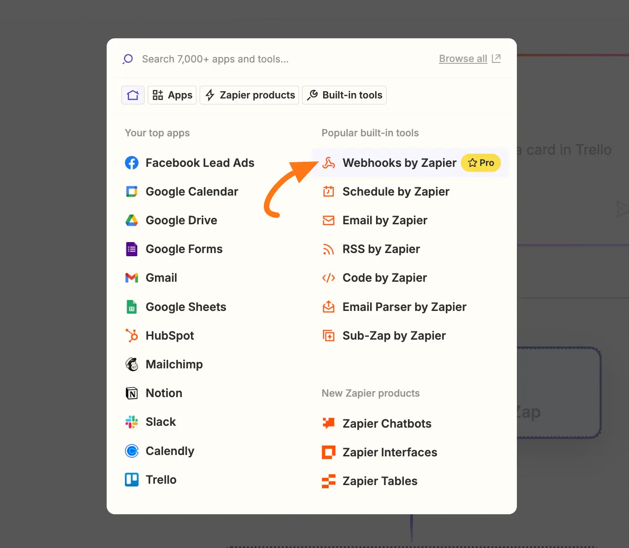Pick the Trello app icon
This screenshot has width=629, height=548.
coord(132,480)
